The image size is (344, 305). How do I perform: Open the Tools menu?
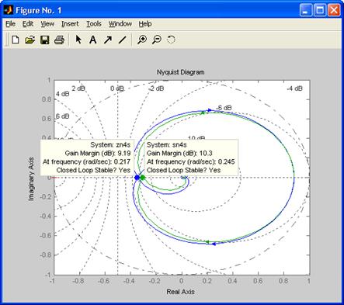(94, 24)
